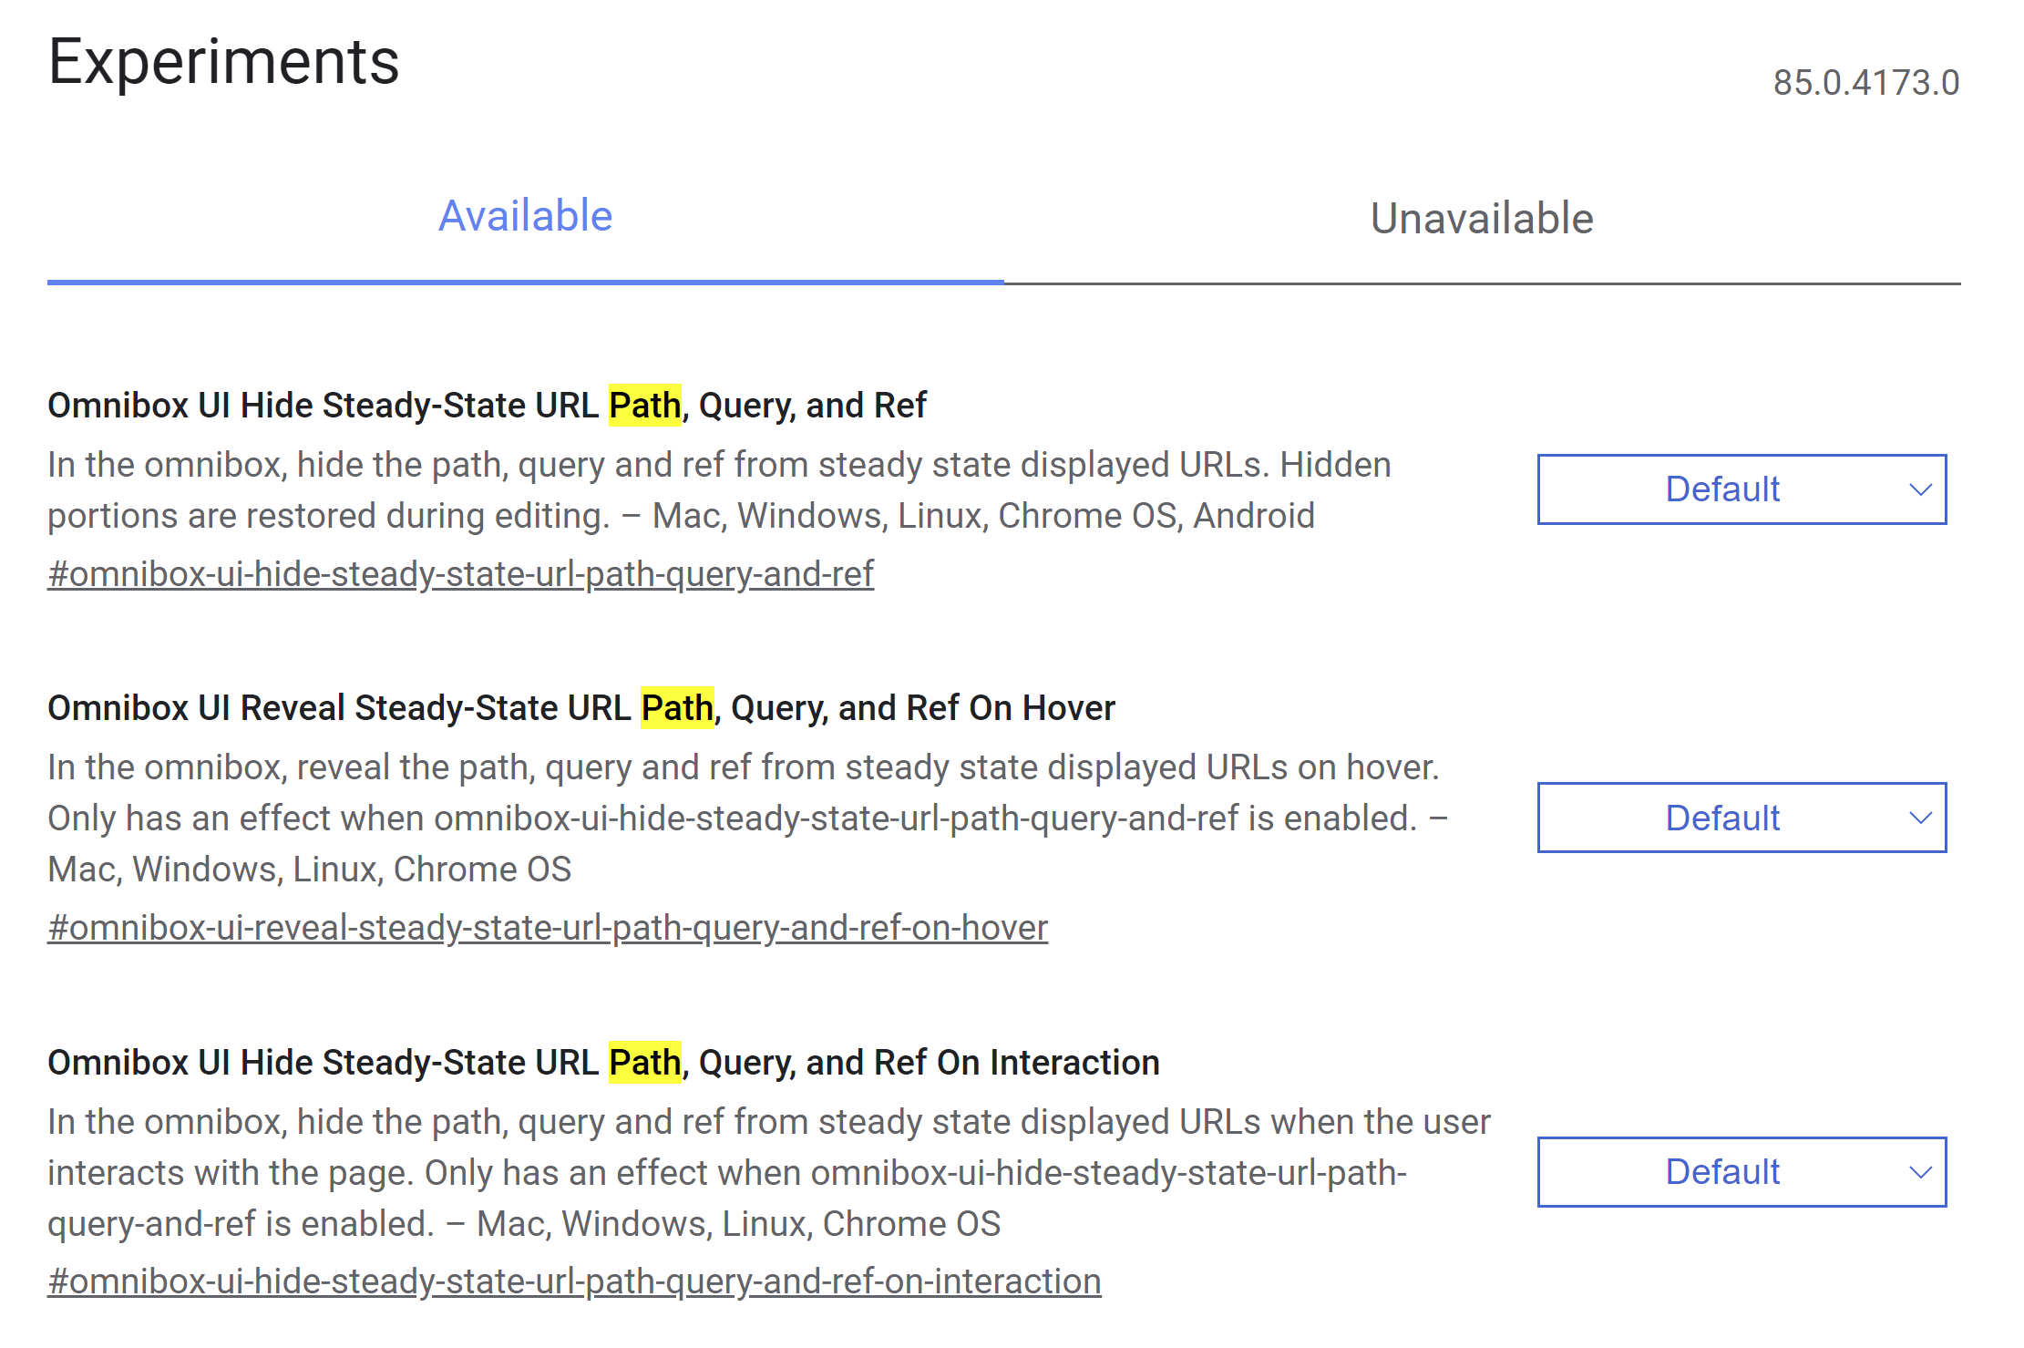Image resolution: width=2024 pixels, height=1348 pixels.
Task: Select the Available tab
Action: click(x=525, y=217)
